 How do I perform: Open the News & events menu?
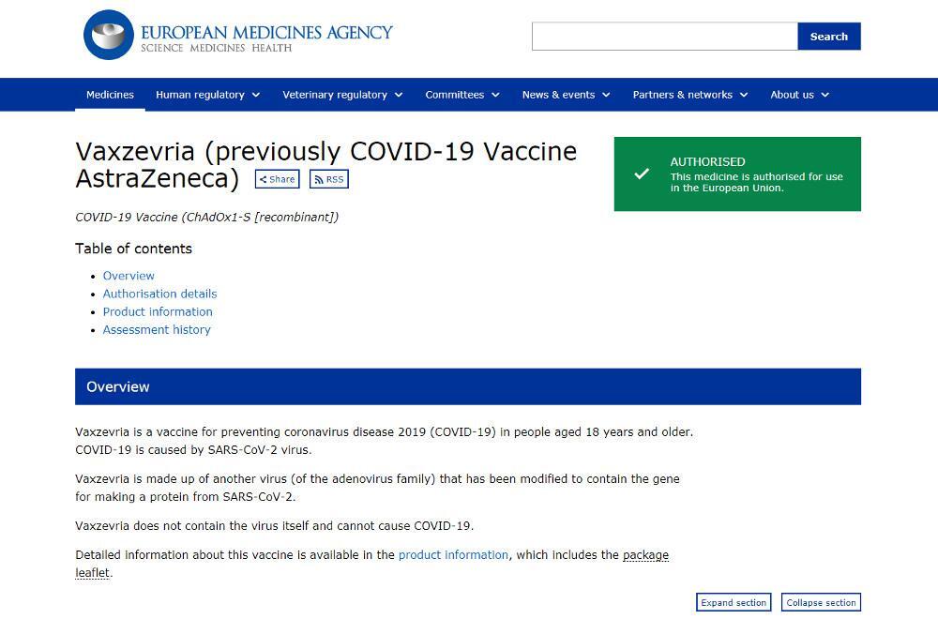[x=566, y=95]
